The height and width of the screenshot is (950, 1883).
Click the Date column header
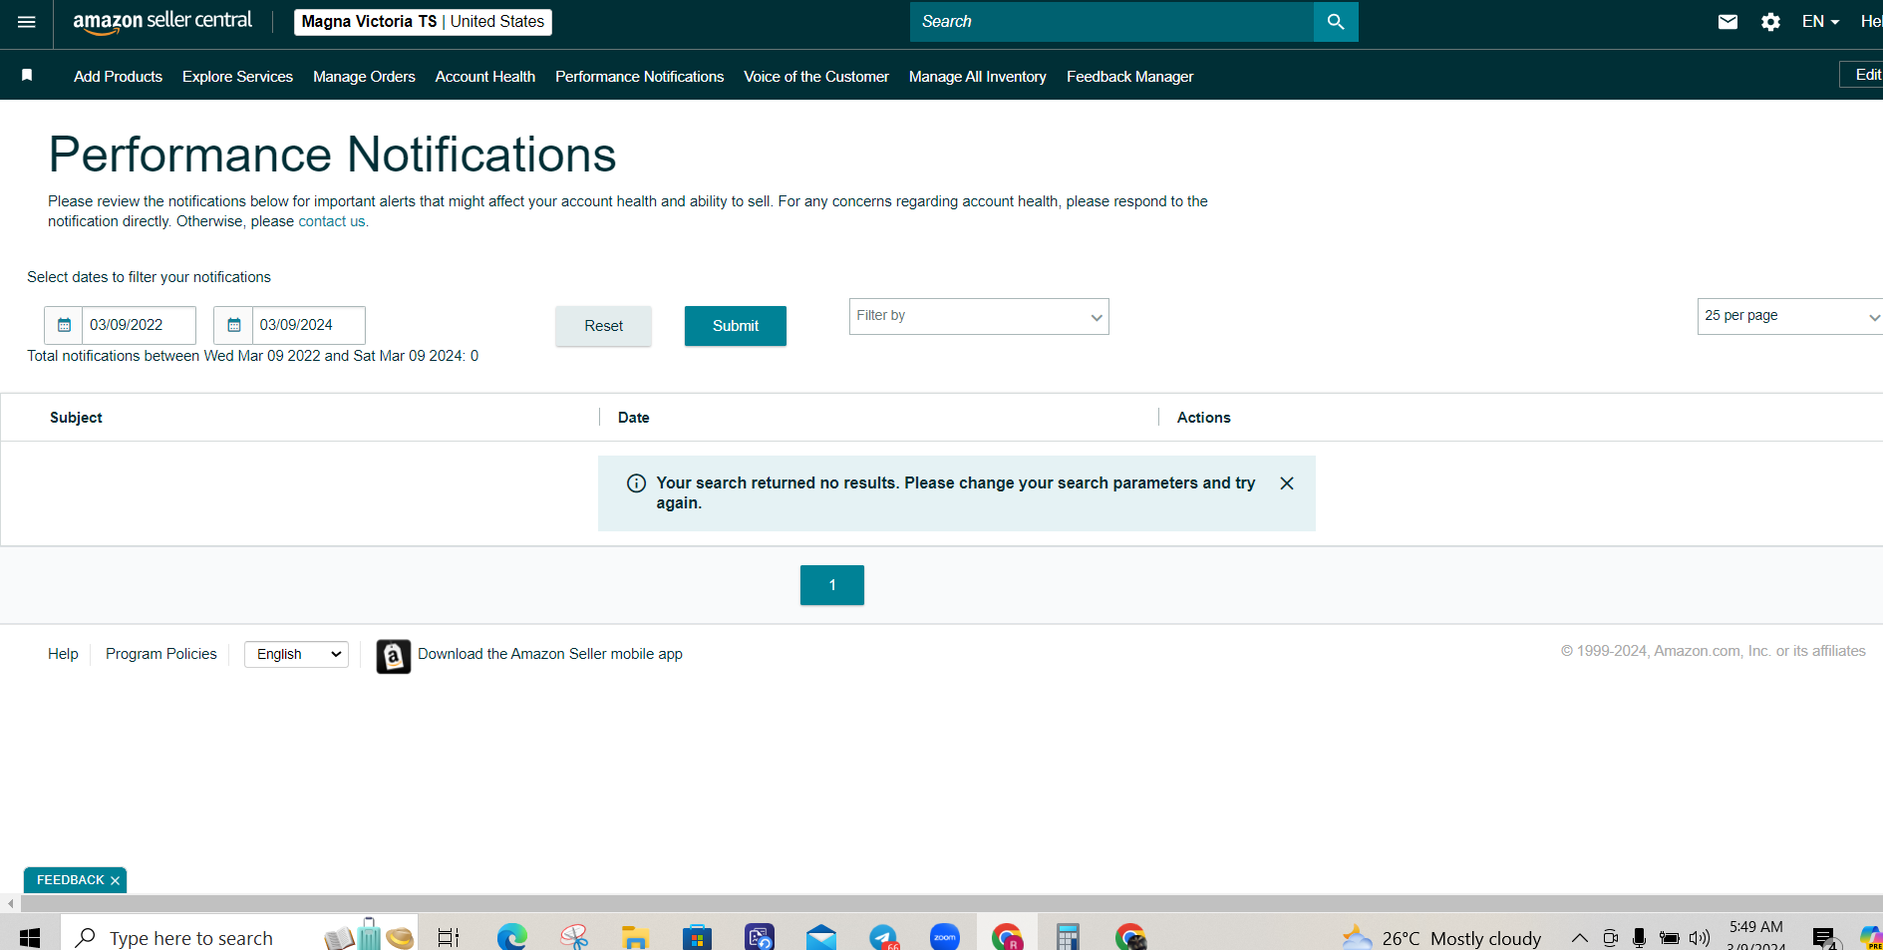pos(633,418)
